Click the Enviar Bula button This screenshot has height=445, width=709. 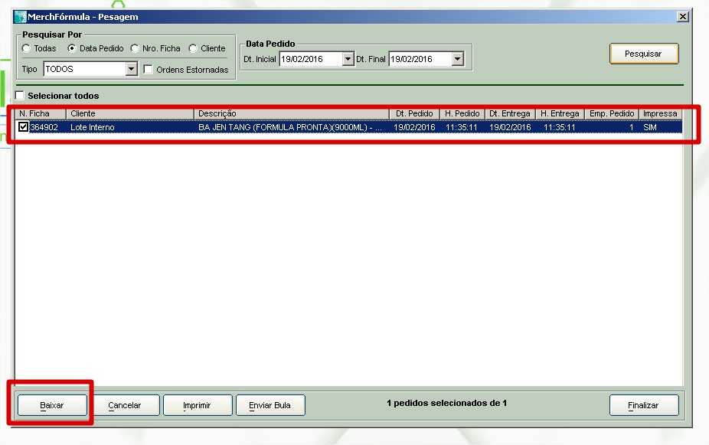(270, 405)
